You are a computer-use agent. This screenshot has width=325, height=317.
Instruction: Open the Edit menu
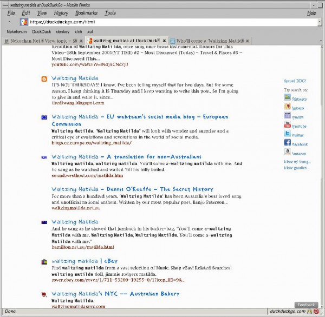tap(25, 13)
